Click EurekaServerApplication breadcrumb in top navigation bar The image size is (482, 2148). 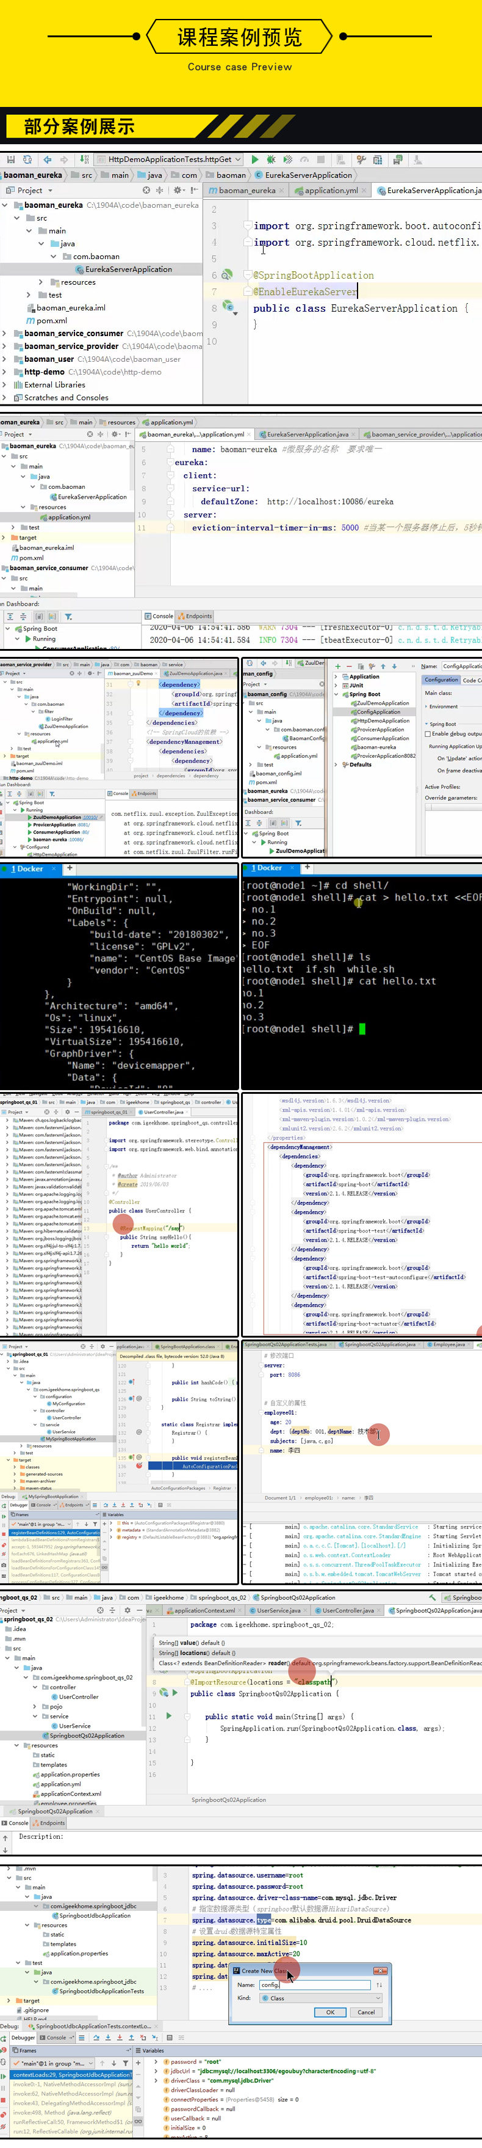point(303,175)
